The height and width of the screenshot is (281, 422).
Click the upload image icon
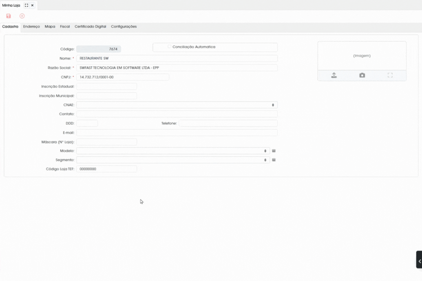point(334,75)
